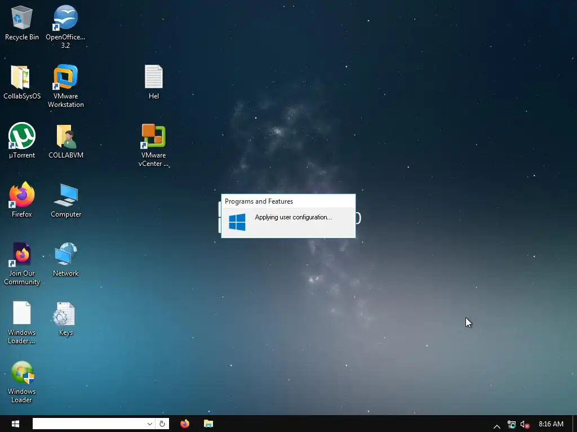This screenshot has height=432, width=577.
Task: Select the Windows Loader application icon
Action: 22,382
